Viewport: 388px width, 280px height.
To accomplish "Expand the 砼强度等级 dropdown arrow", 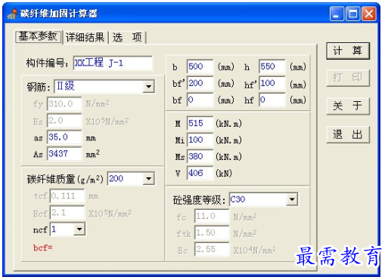I will pyautogui.click(x=292, y=200).
